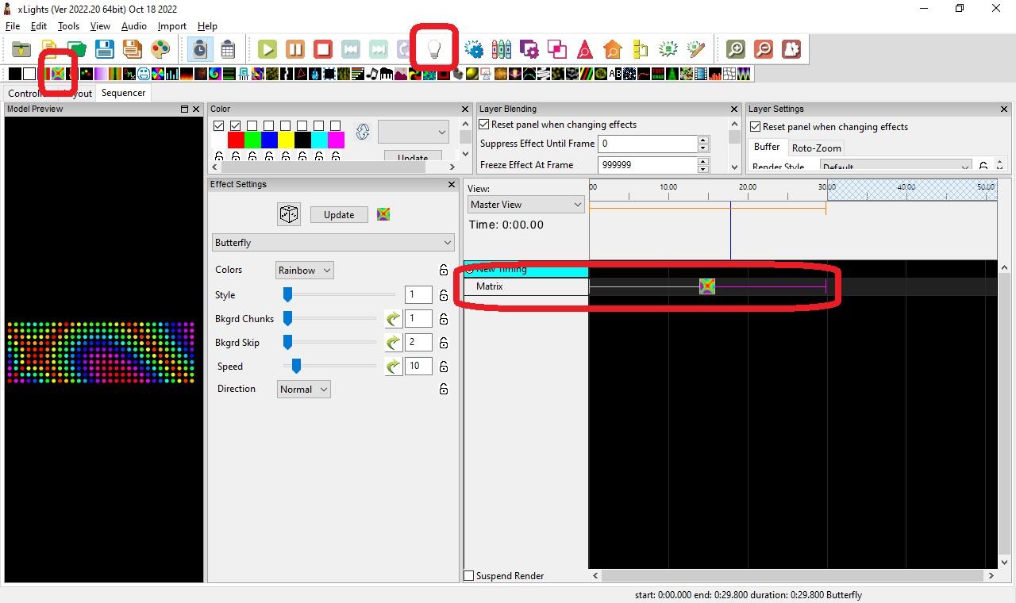
Task: Open the show folder icon at toolbar start
Action: click(21, 49)
